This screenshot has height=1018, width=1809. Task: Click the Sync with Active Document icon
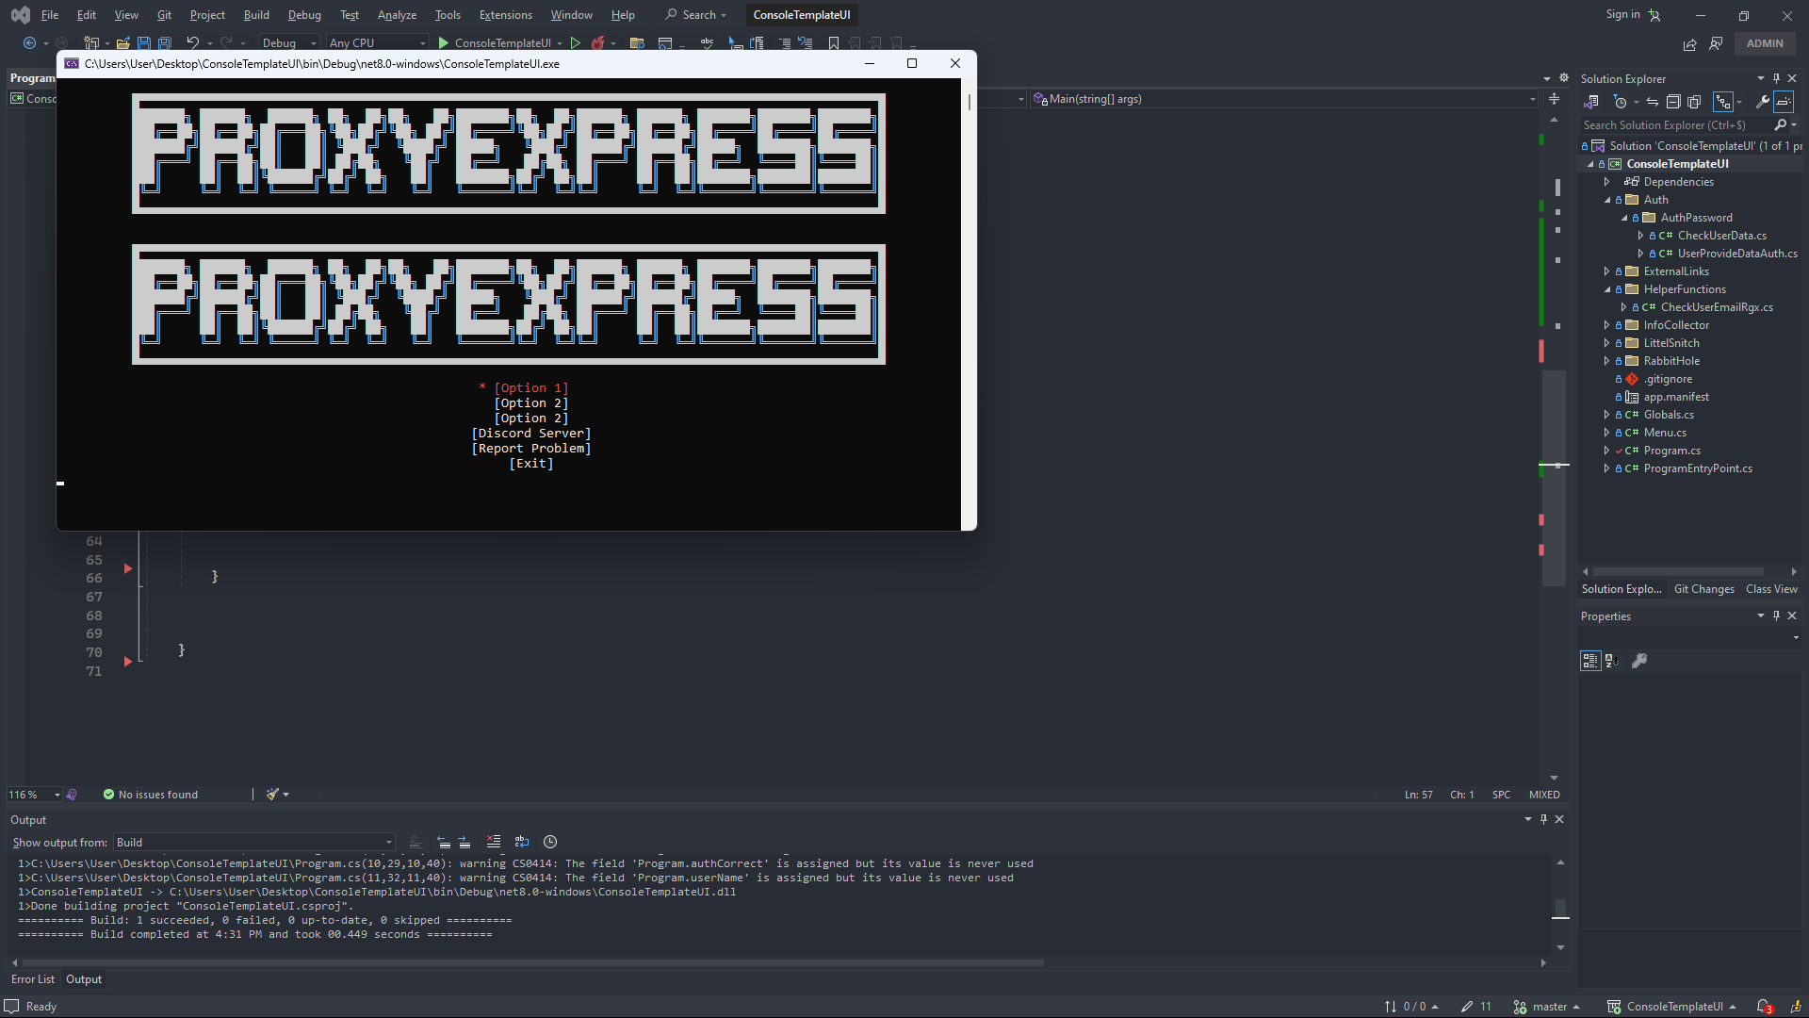[x=1652, y=102]
